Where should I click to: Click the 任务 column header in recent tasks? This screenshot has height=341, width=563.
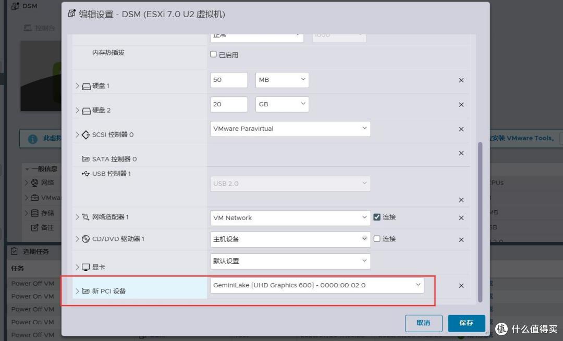(17, 269)
